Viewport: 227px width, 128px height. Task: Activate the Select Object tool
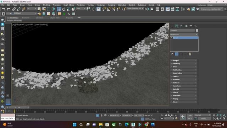coord(39,9)
